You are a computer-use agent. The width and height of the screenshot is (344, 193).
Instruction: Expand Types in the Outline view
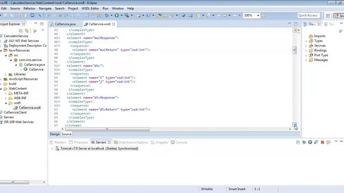click(306, 41)
